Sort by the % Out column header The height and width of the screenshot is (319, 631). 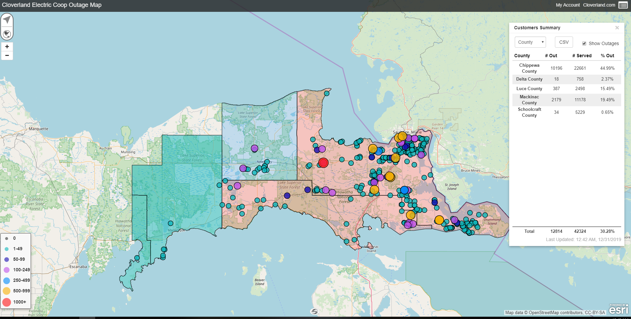[607, 56]
